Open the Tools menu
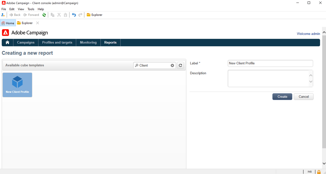Screen dimensions: 326x174 (31, 9)
